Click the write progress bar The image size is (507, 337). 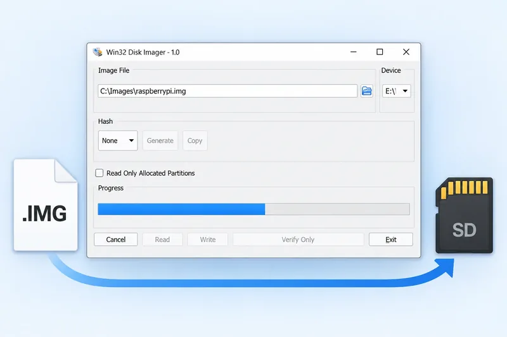[x=254, y=209]
